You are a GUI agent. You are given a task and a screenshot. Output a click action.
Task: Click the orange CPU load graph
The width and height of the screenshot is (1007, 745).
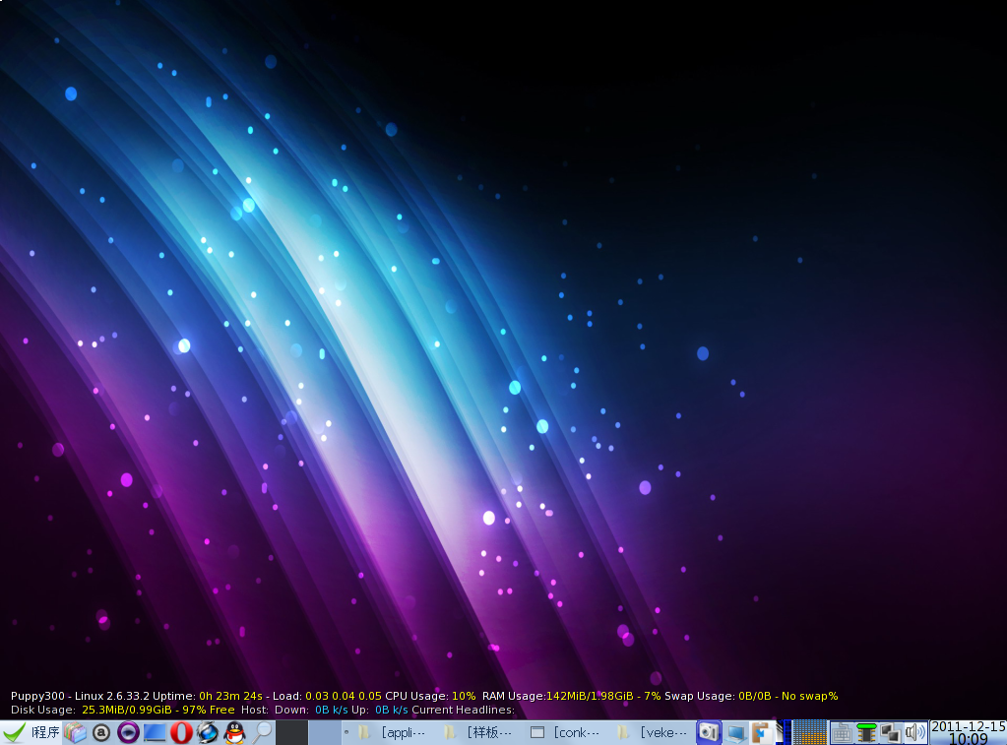click(x=809, y=733)
